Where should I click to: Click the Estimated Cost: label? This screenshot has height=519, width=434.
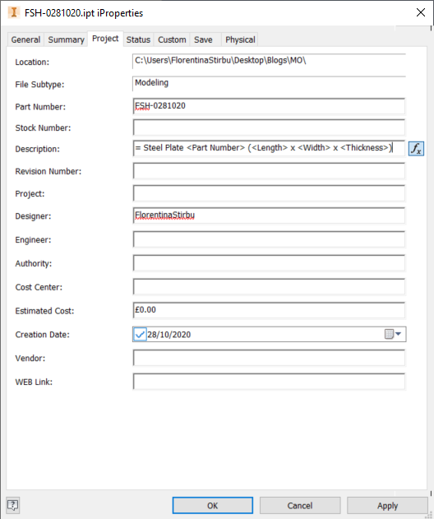point(44,311)
